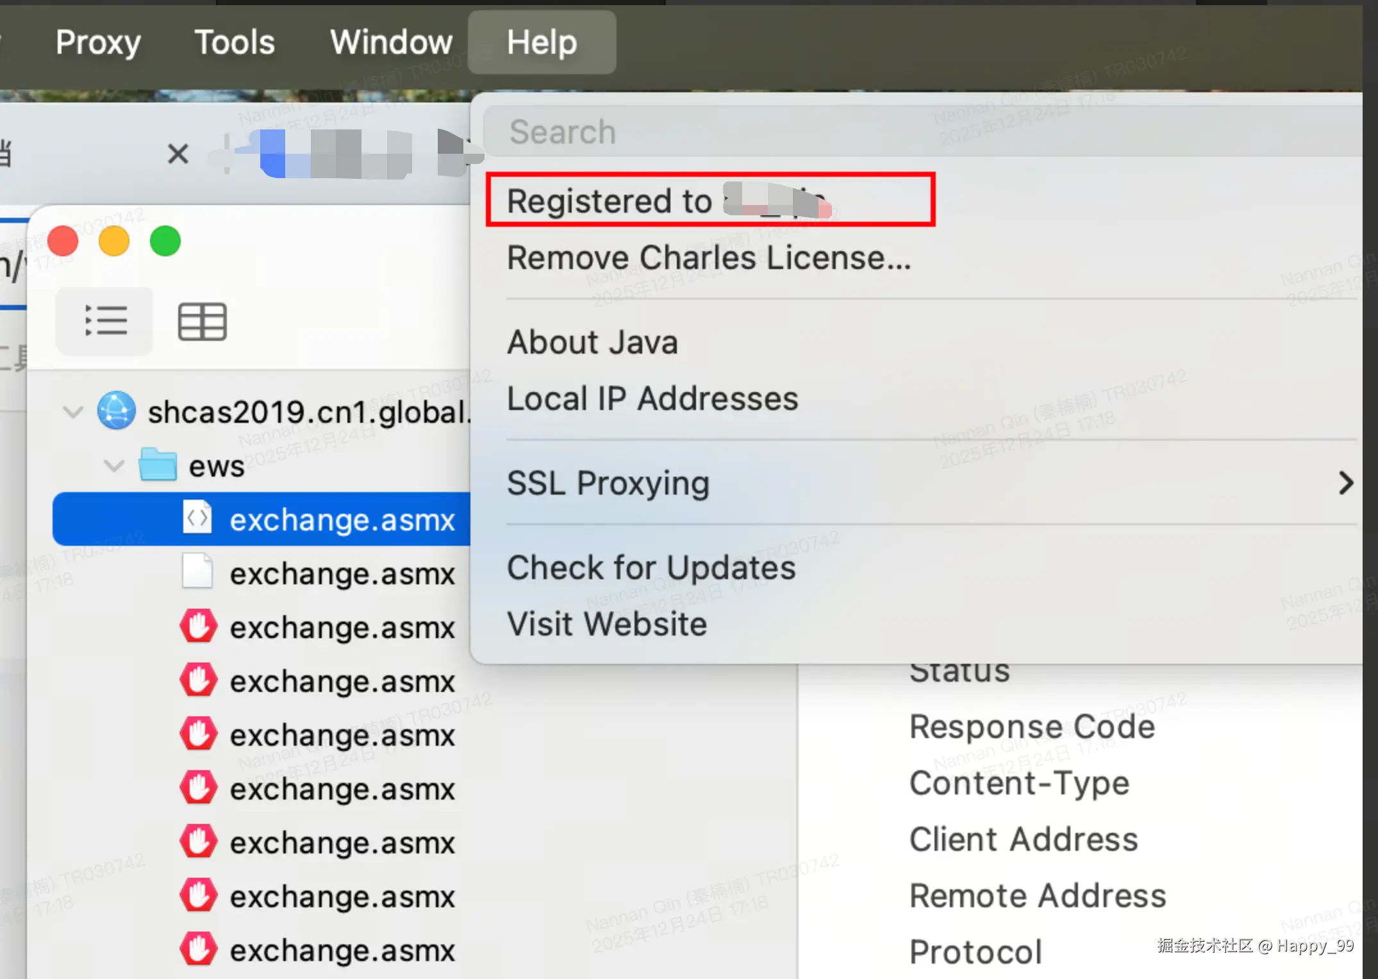Click Visit Website in Help menu
The image size is (1378, 979).
pos(606,624)
